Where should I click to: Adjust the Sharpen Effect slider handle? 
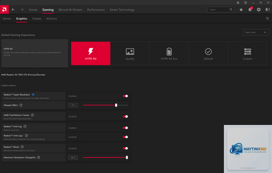pos(116,105)
